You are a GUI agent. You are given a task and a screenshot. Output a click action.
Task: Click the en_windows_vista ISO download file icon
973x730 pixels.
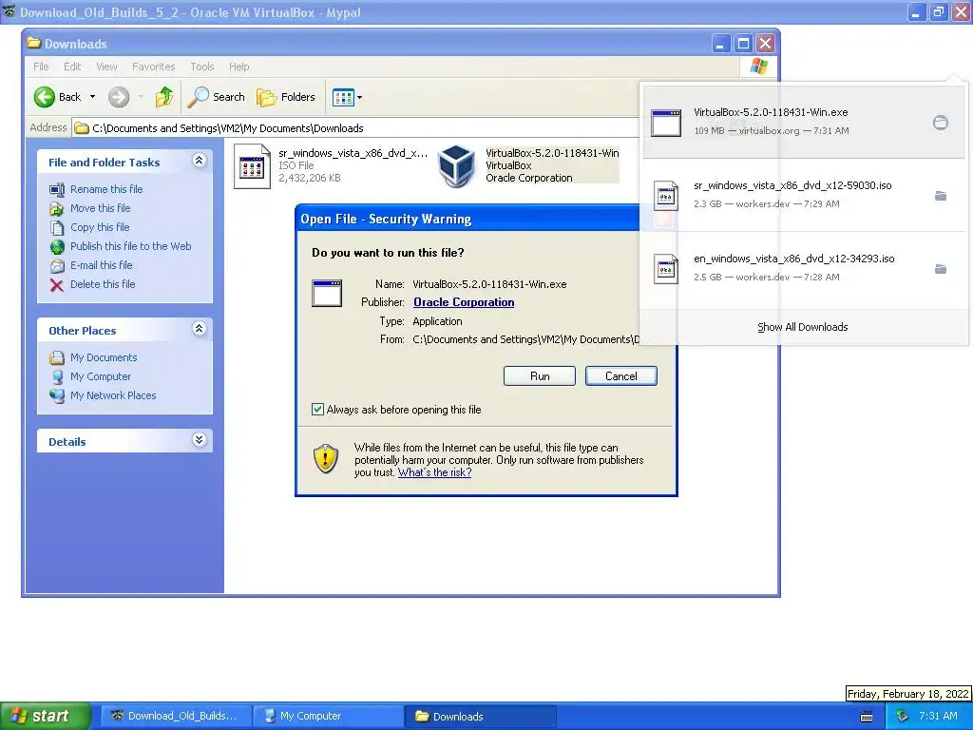(x=666, y=269)
